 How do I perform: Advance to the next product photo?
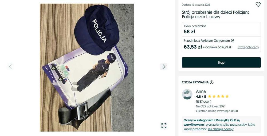pos(164,66)
